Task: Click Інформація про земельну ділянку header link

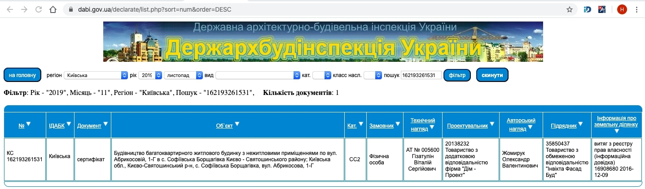Action: point(617,121)
